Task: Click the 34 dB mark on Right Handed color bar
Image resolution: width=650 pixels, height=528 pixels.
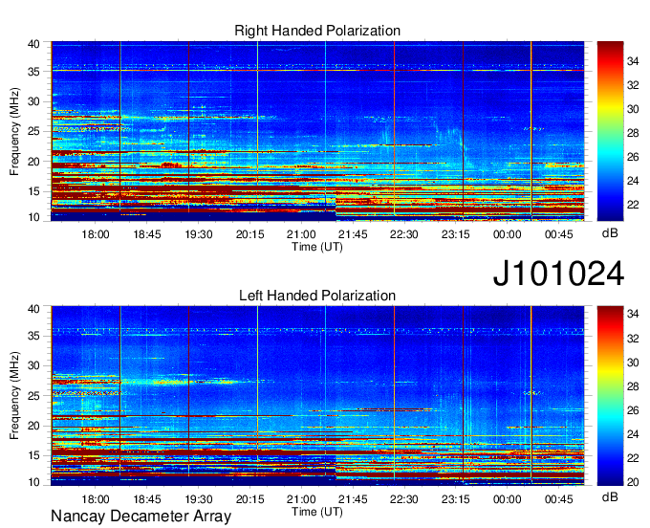Action: coord(633,62)
